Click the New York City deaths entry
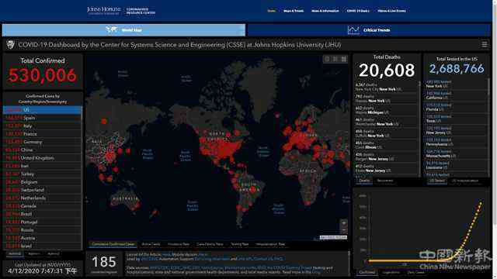Viewport: 497px width, 279px height. coord(386,87)
